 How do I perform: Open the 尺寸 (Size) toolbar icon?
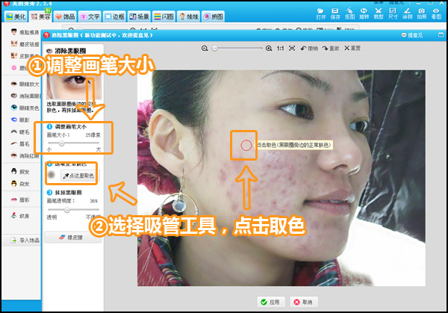(393, 13)
